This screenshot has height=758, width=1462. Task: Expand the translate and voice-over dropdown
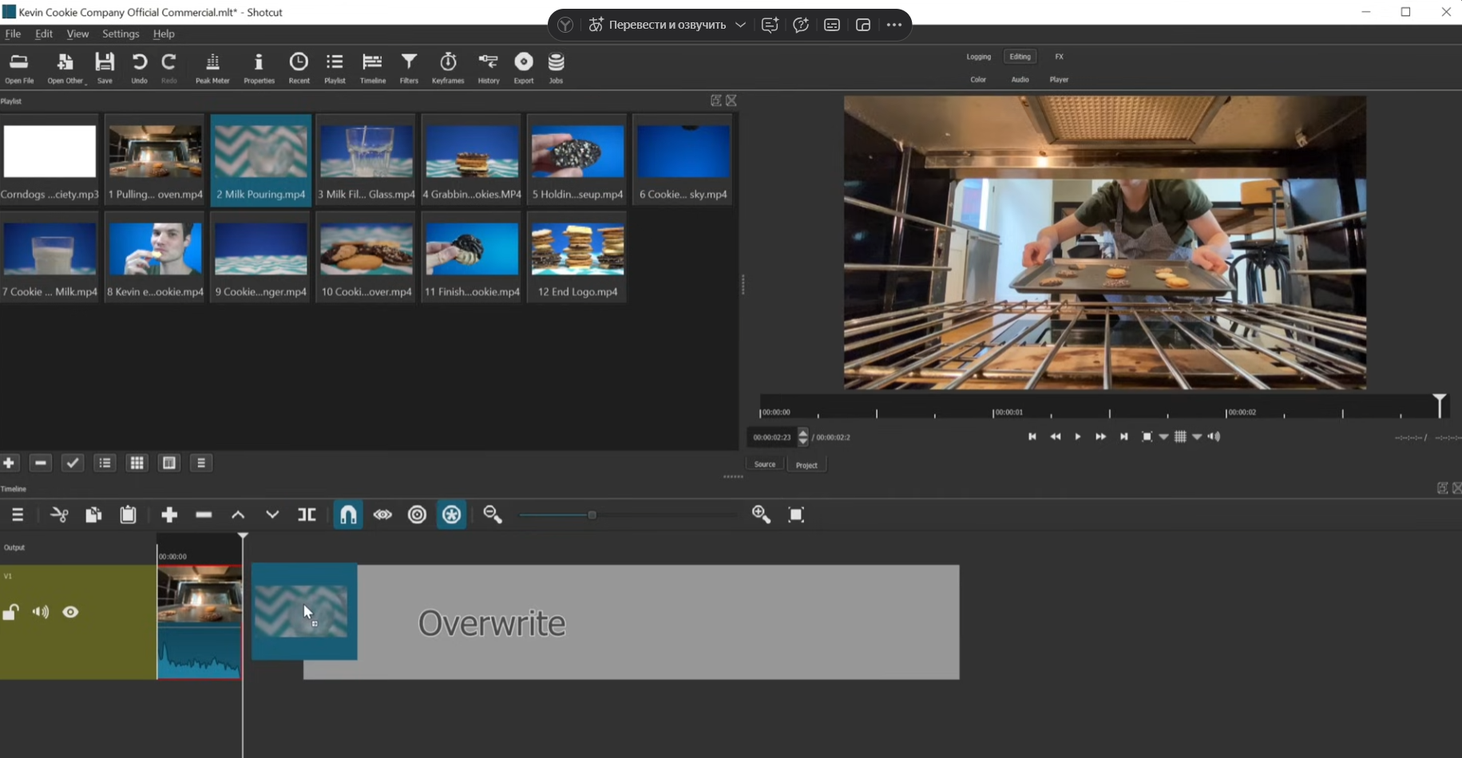(741, 25)
